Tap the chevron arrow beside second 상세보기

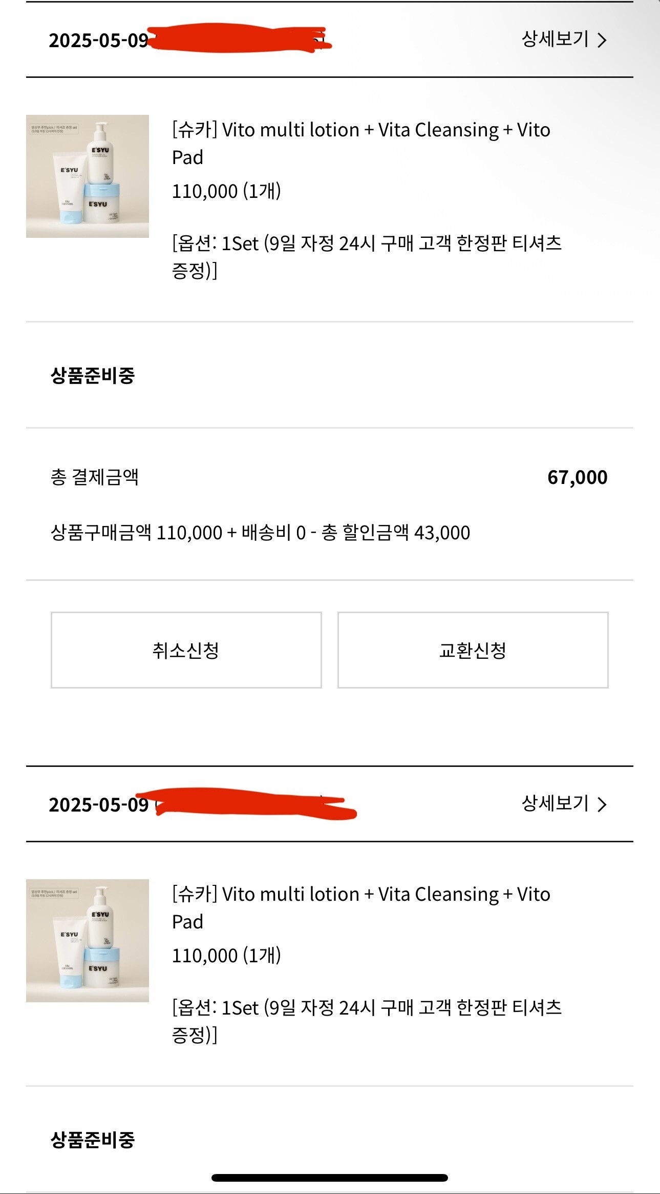[x=602, y=804]
